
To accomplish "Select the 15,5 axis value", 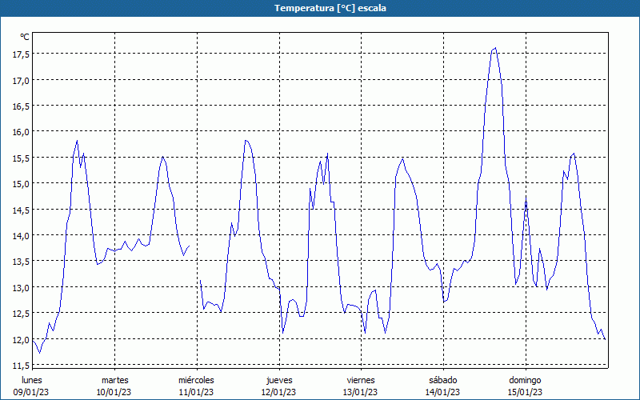I will pyautogui.click(x=21, y=158).
